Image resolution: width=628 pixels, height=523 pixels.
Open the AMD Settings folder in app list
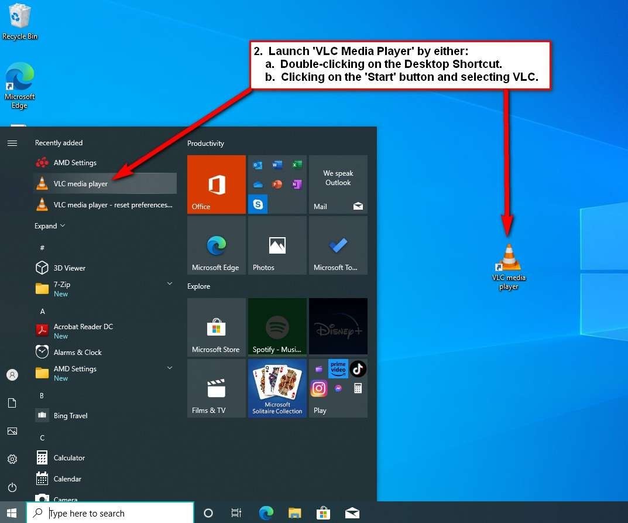click(x=105, y=373)
